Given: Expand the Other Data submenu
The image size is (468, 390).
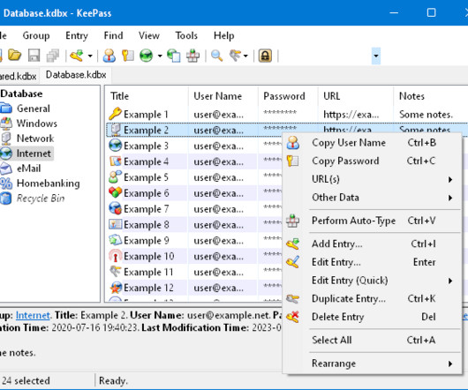Looking at the screenshot, I should [x=372, y=198].
